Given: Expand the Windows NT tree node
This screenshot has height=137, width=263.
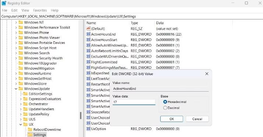Looking at the screenshot, I should point(16,22).
